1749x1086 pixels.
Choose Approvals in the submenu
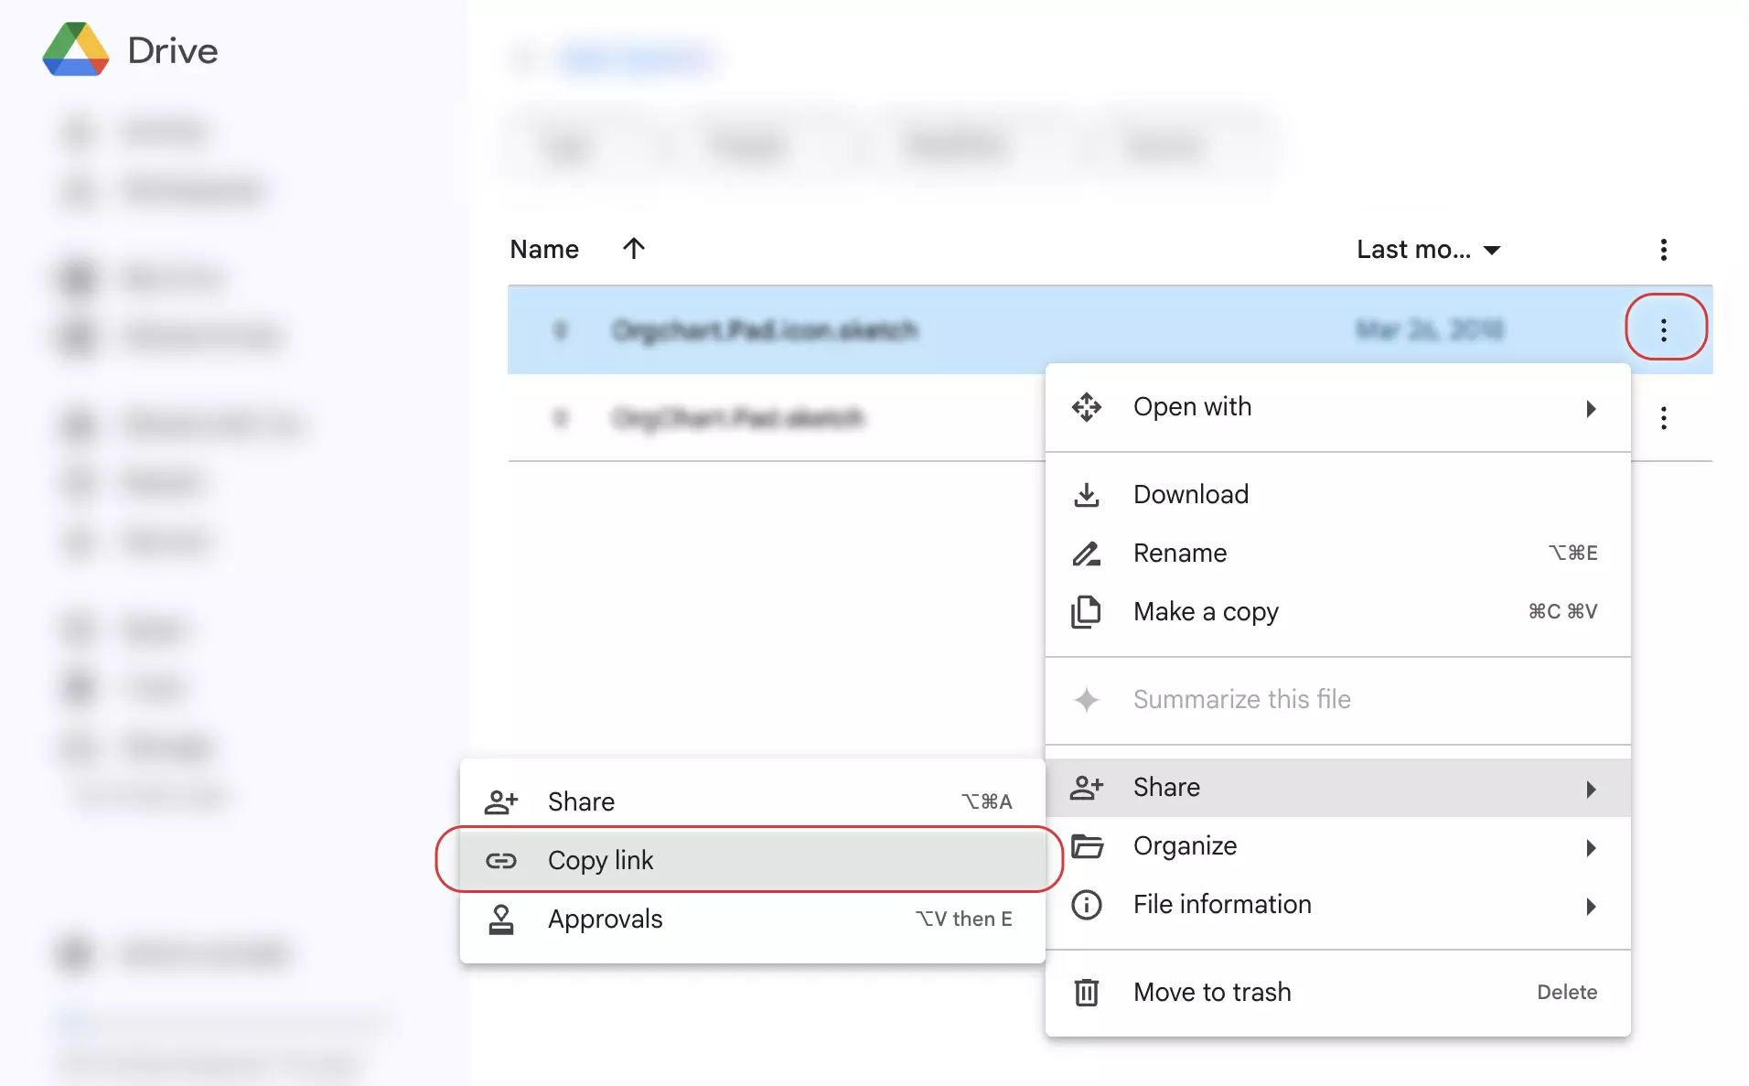(605, 919)
